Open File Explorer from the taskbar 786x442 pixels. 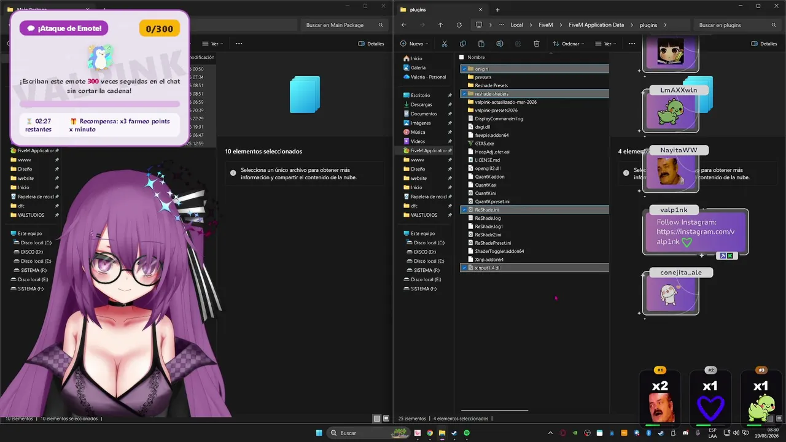[x=442, y=433]
